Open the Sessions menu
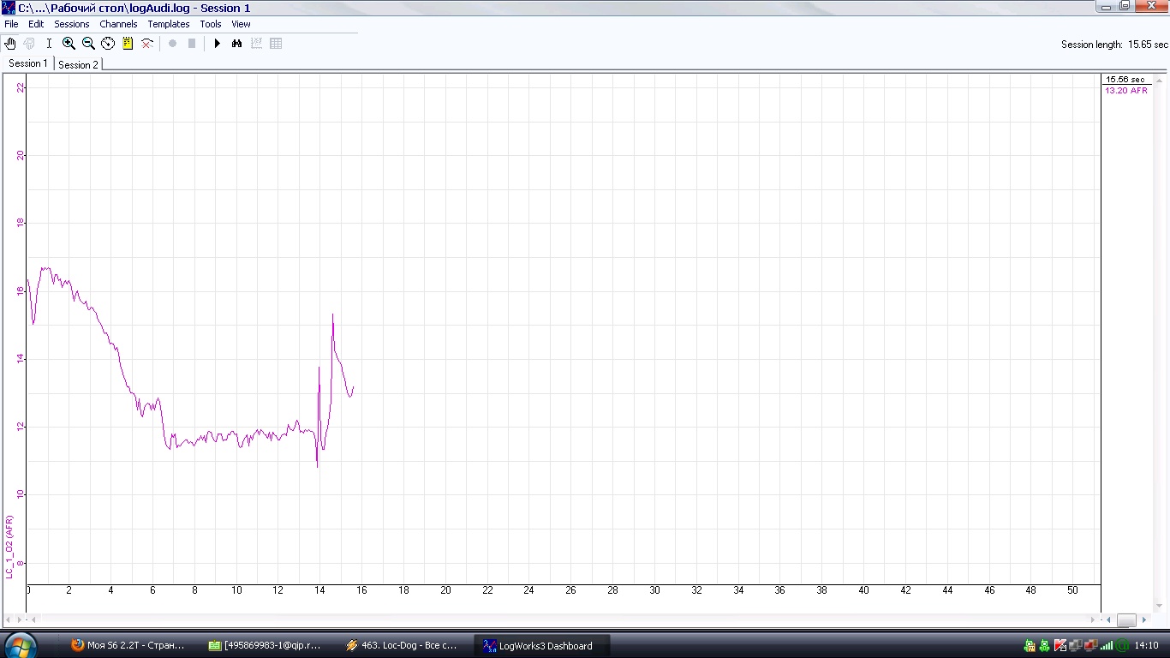The image size is (1170, 658). pyautogui.click(x=72, y=24)
